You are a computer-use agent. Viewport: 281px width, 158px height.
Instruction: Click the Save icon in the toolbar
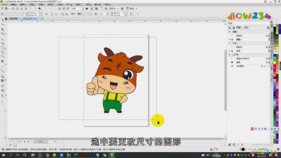click(x=13, y=8)
